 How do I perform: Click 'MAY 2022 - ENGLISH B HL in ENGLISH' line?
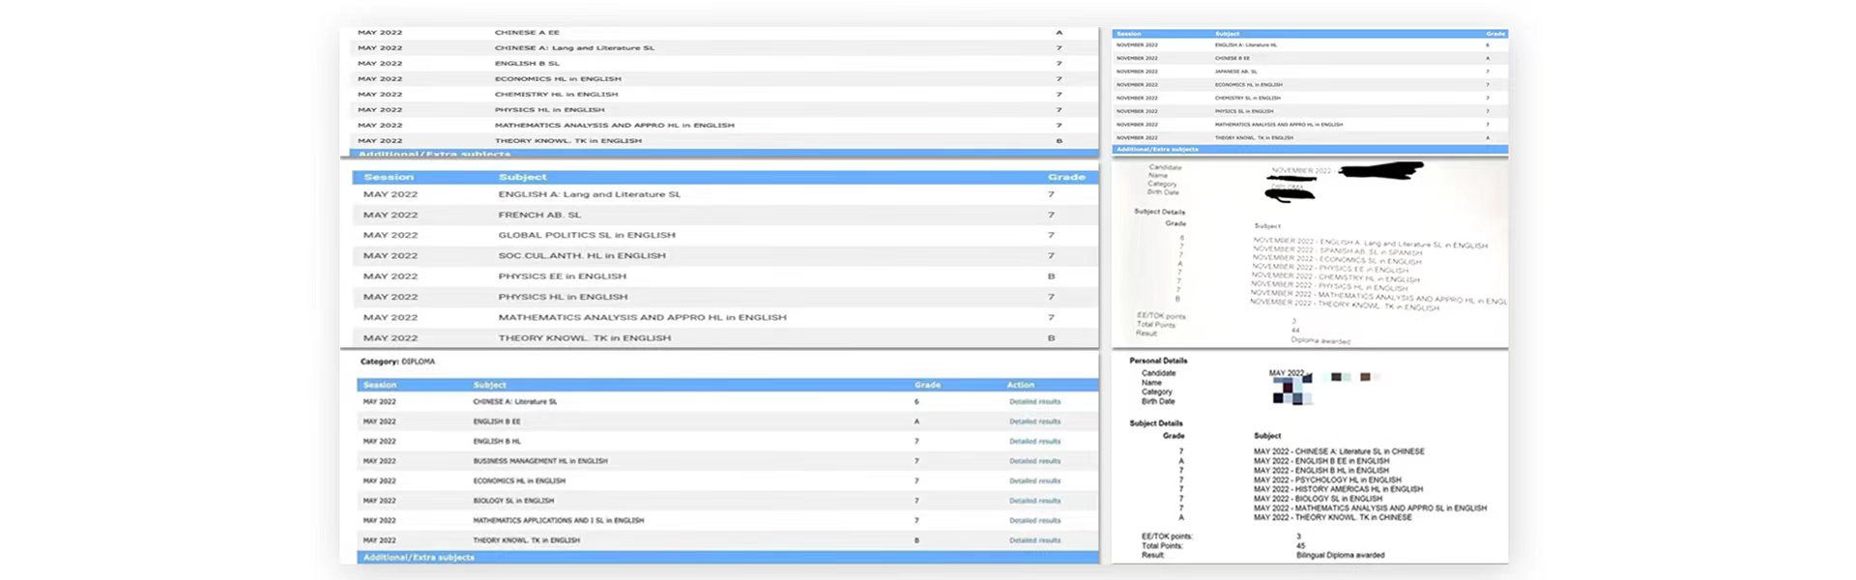click(1321, 471)
